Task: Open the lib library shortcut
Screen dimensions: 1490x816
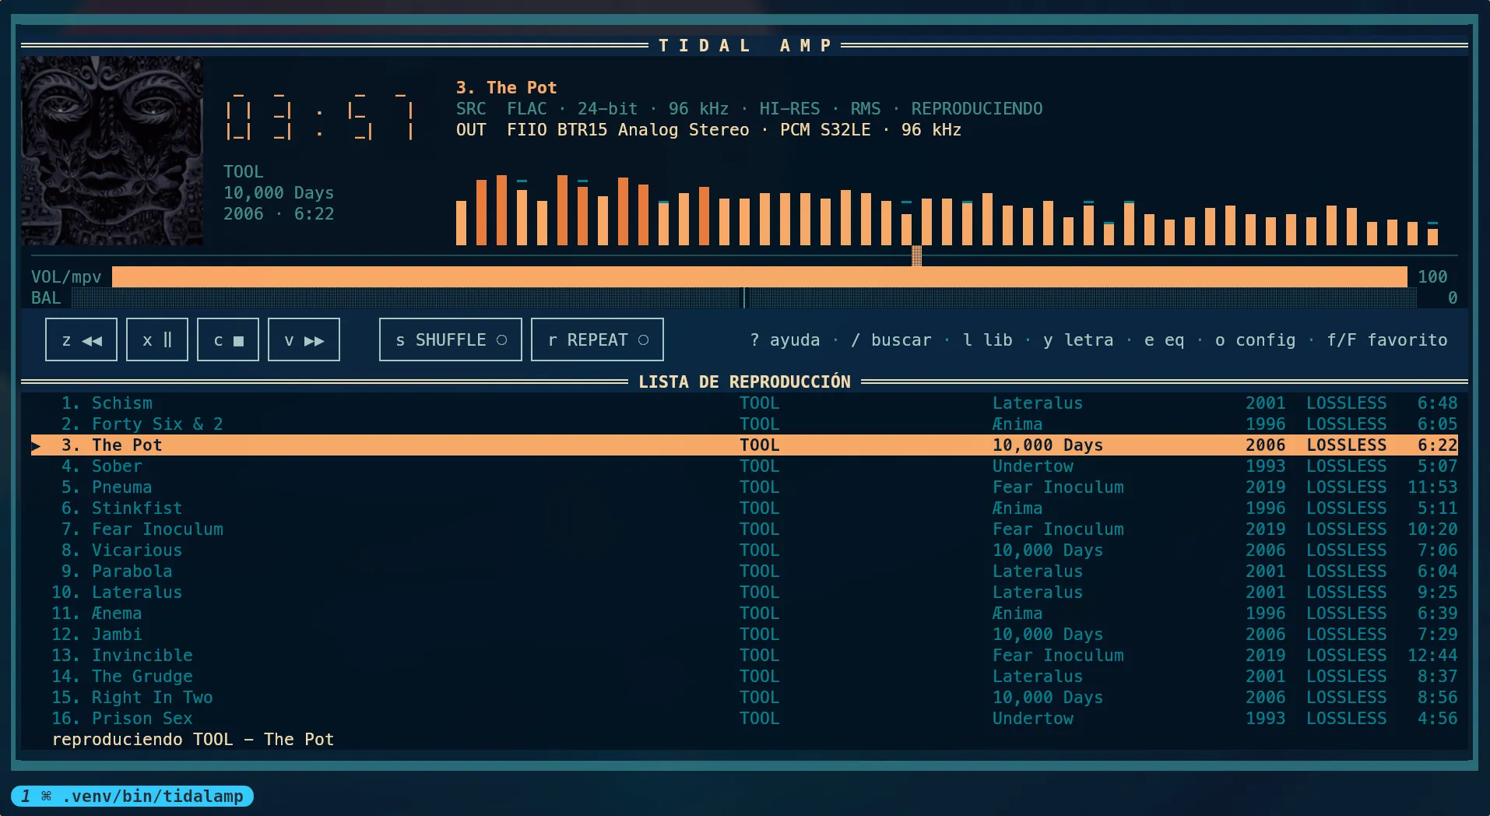Action: [x=988, y=340]
